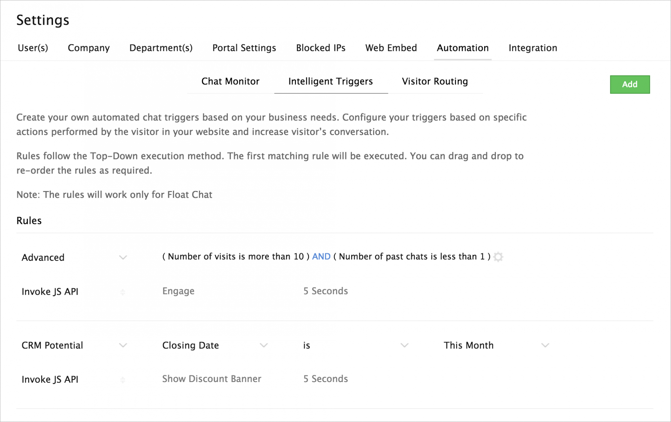Click the selector arrows beside second Invoke JS API
Screen dimensions: 671x422
[x=123, y=380]
